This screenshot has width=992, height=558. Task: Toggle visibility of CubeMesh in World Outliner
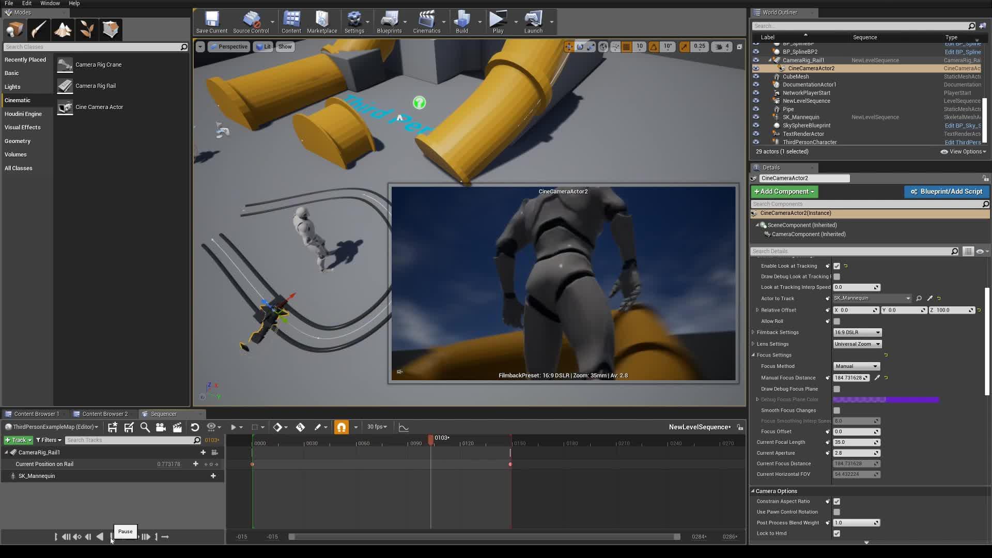click(756, 76)
